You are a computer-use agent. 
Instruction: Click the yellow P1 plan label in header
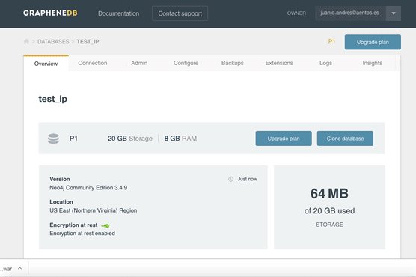point(331,41)
